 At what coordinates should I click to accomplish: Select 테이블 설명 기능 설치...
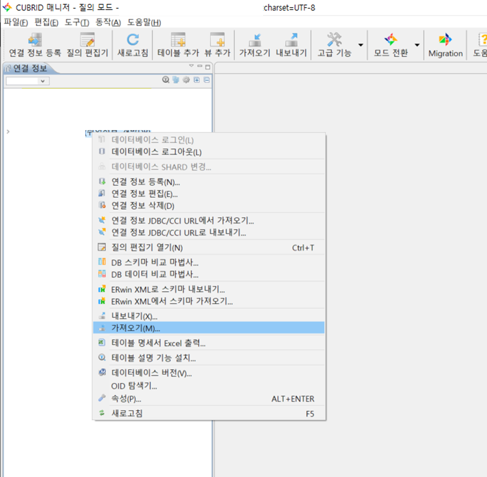pyautogui.click(x=209, y=358)
